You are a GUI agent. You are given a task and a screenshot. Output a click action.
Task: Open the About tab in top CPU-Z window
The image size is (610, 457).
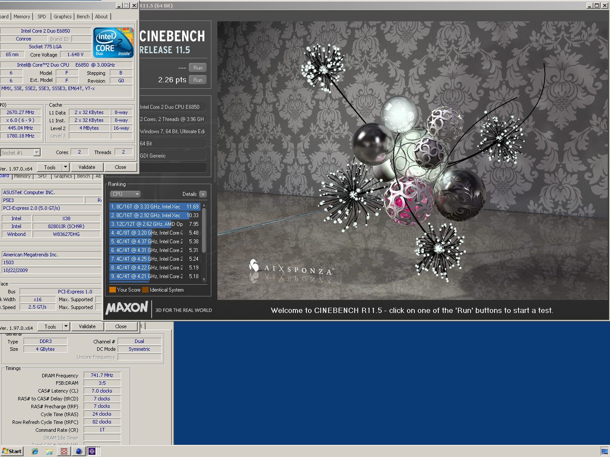click(102, 17)
